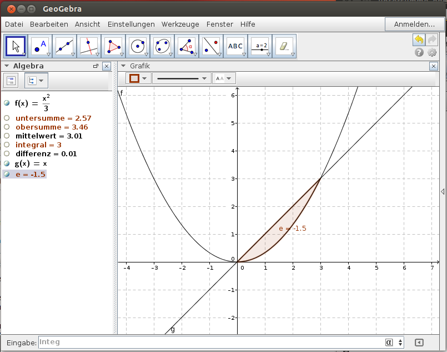Image resolution: width=447 pixels, height=352 pixels.
Task: Open the Ansicht menu
Action: tap(88, 24)
